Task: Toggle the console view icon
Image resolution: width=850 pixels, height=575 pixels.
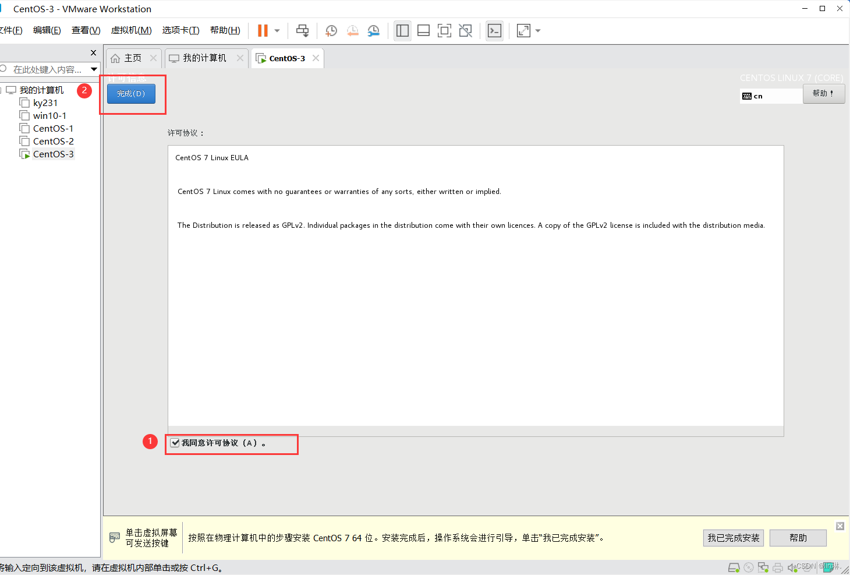Action: click(494, 31)
